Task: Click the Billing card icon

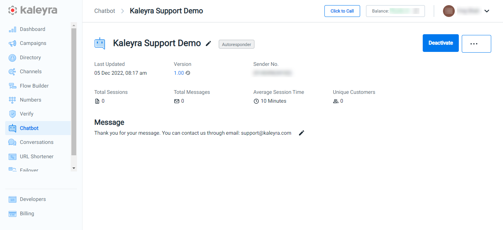Action: click(x=13, y=214)
